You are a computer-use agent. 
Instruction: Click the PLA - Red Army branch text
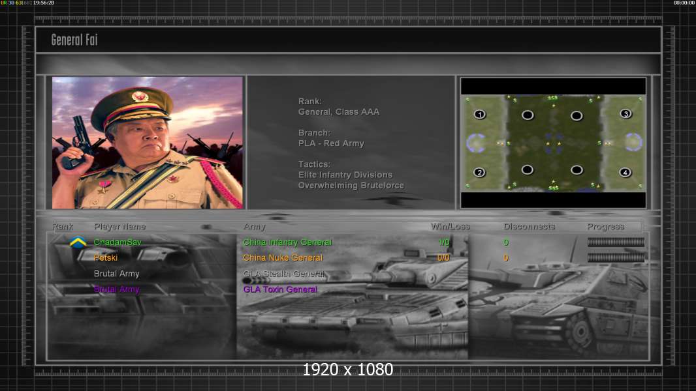331,143
